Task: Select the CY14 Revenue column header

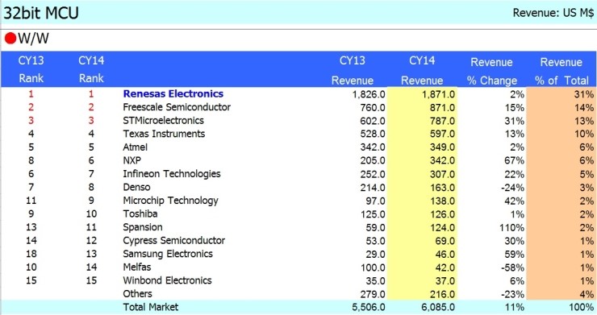Action: pos(422,70)
